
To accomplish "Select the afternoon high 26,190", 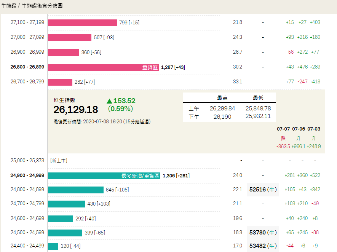I will tap(222, 116).
